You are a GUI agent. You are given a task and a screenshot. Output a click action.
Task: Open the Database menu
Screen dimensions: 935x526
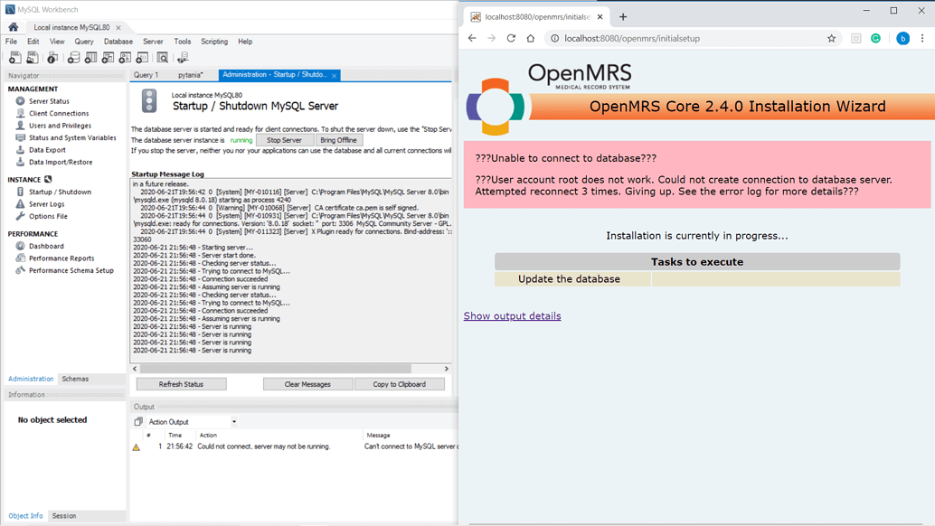120,41
